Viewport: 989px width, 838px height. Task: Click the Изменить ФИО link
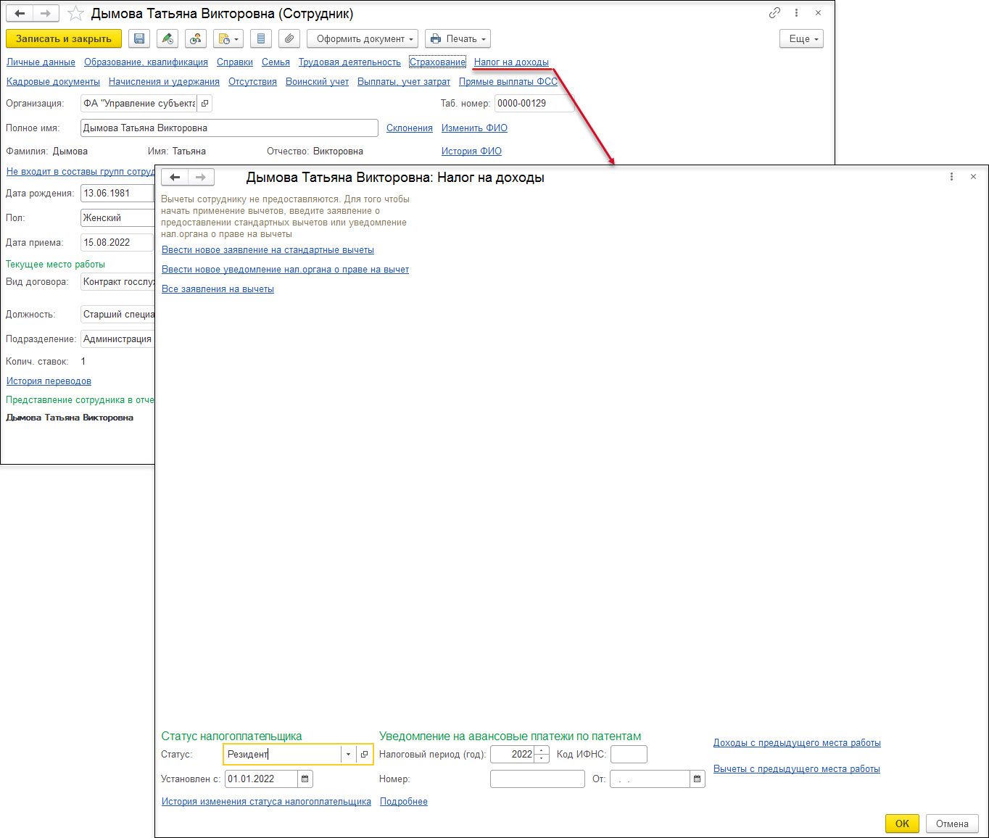474,128
